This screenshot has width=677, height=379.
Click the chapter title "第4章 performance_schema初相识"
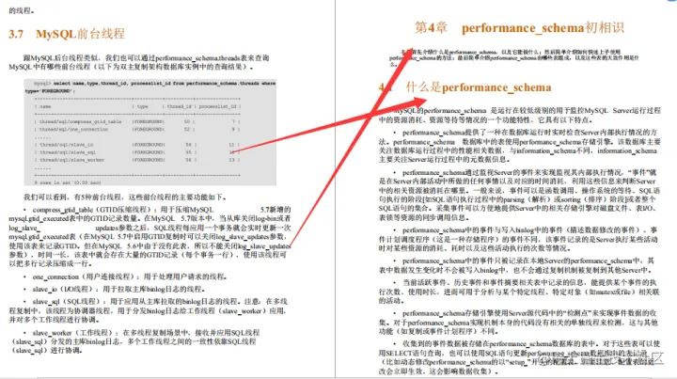[519, 27]
